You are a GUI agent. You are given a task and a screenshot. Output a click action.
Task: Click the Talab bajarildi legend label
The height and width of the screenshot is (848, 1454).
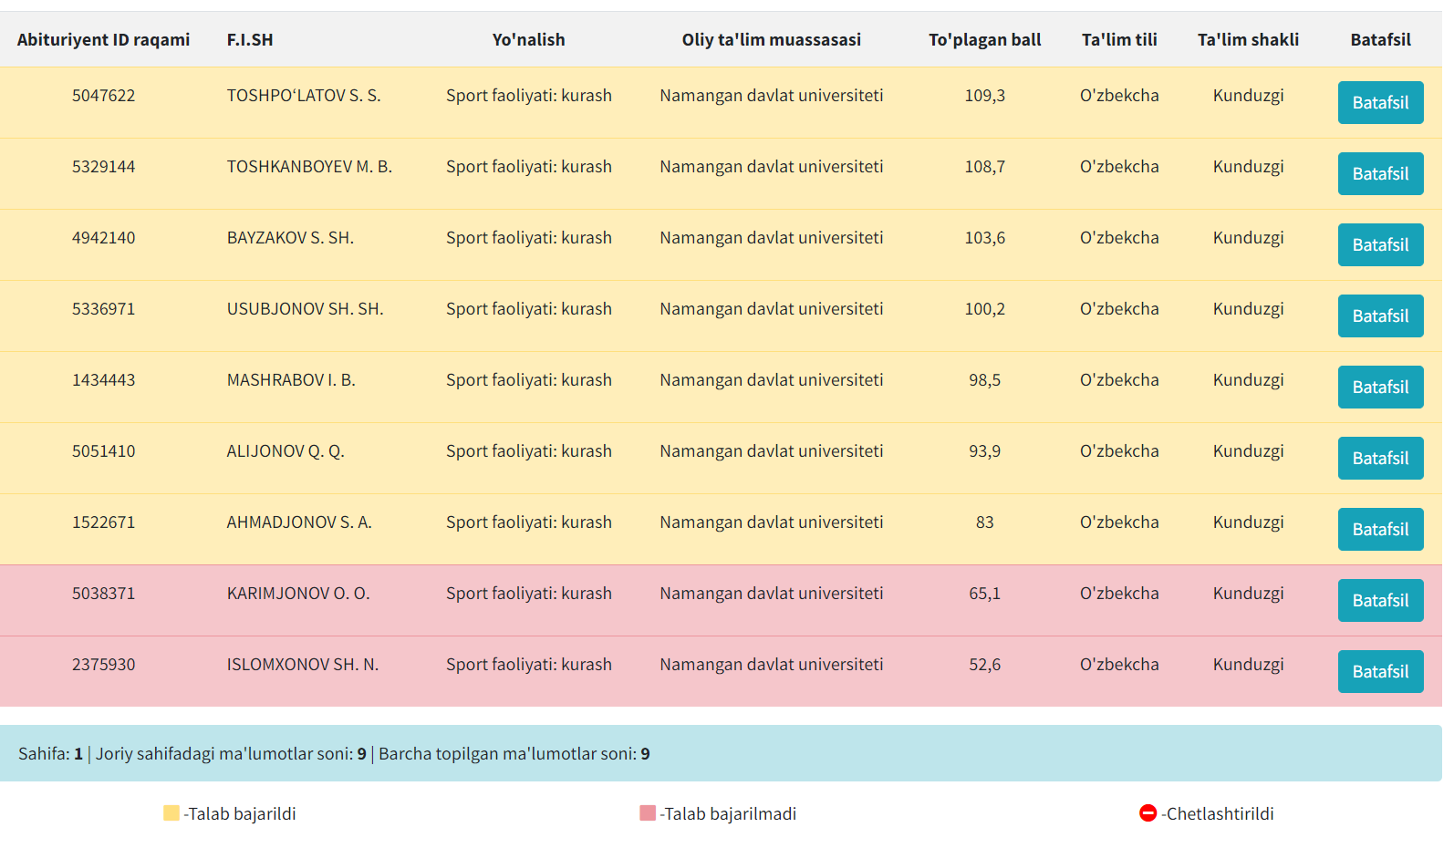point(240,814)
